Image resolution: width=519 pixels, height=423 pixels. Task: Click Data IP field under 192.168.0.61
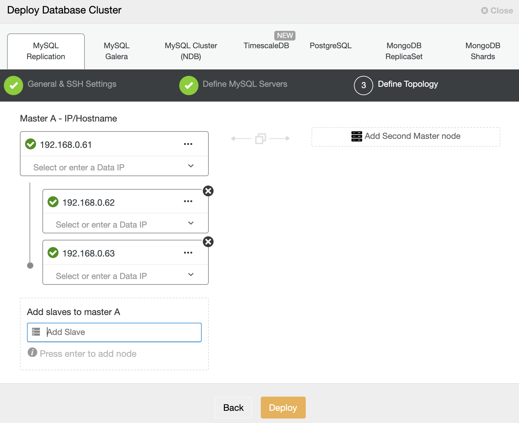coord(114,166)
